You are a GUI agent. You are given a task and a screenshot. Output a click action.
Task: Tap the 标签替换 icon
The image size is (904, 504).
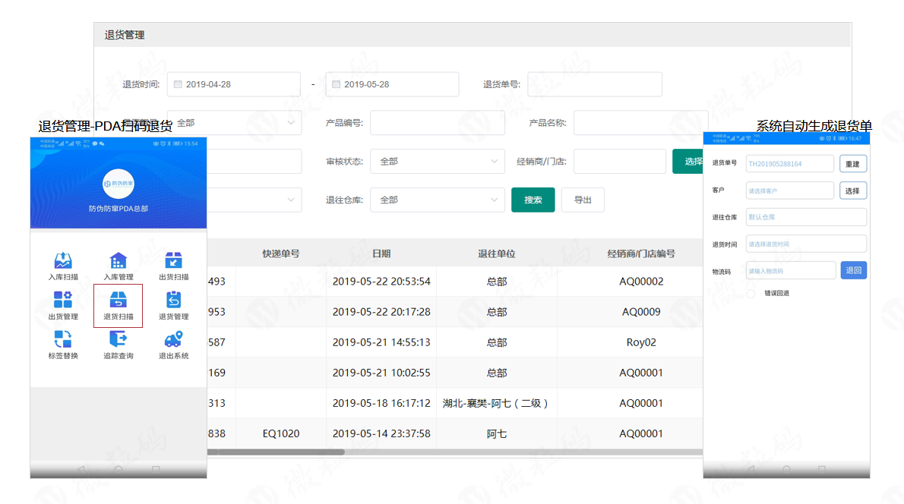[63, 340]
